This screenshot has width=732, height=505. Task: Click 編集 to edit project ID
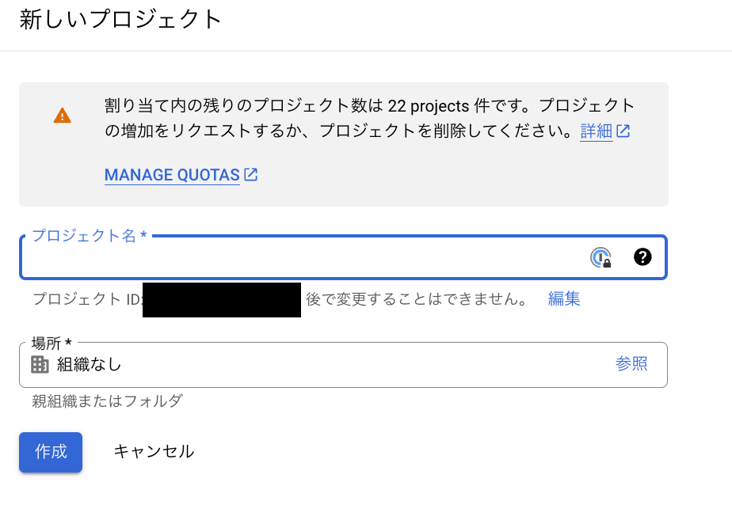click(x=564, y=299)
